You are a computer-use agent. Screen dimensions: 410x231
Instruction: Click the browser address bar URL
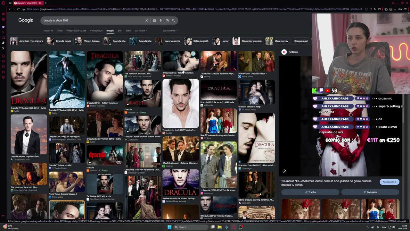[x=194, y=9]
